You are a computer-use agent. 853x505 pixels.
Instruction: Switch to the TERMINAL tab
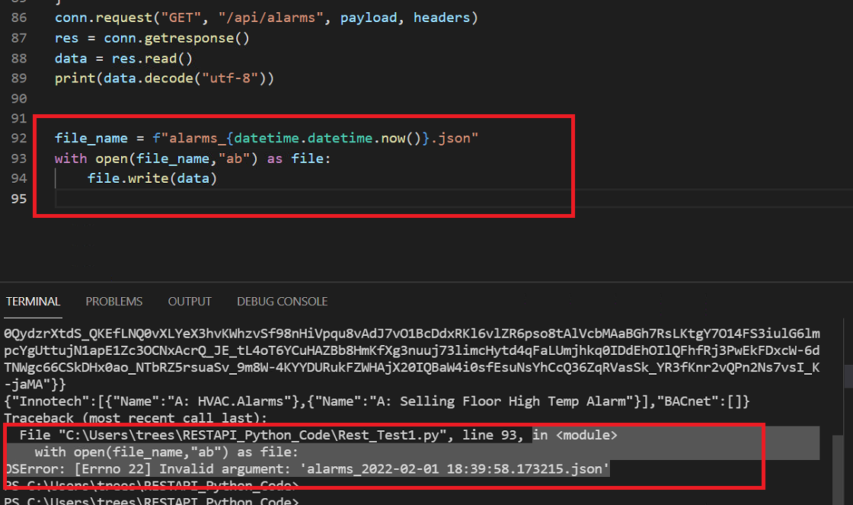(x=33, y=302)
